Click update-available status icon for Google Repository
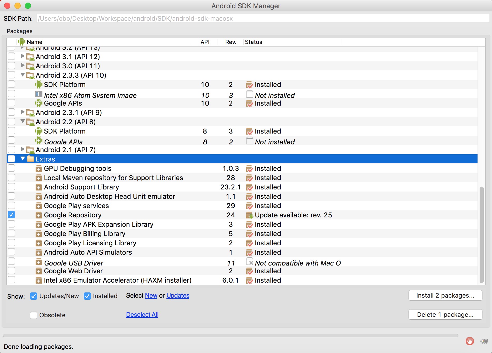Screen dimensions: 492x353 249,215
